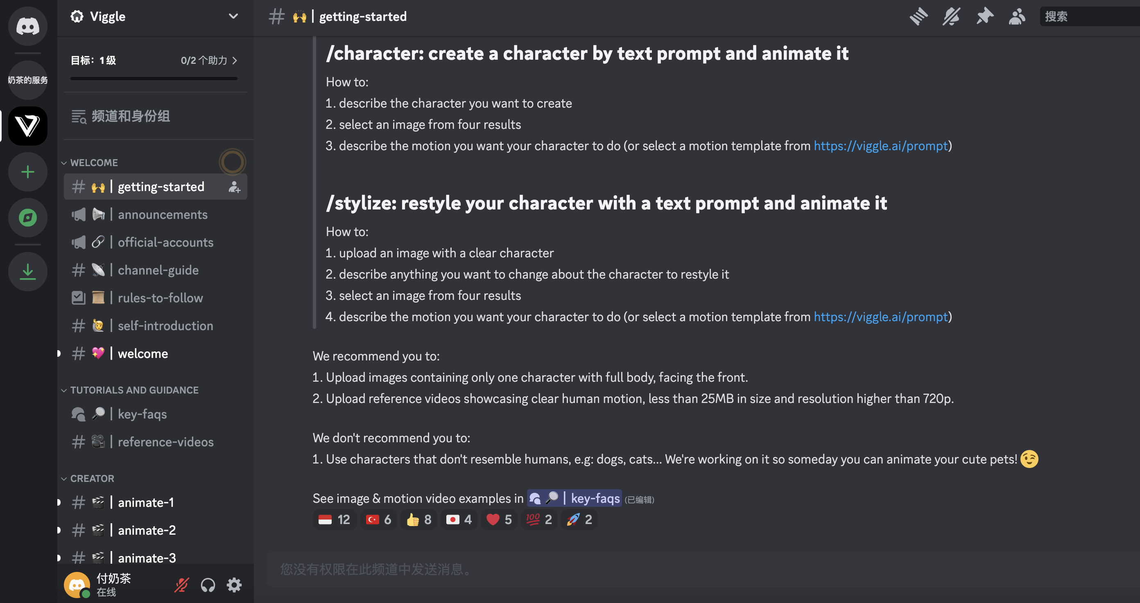Image resolution: width=1140 pixels, height=603 pixels.
Task: Open Explore Discoverable Servers compass icon
Action: 27,218
